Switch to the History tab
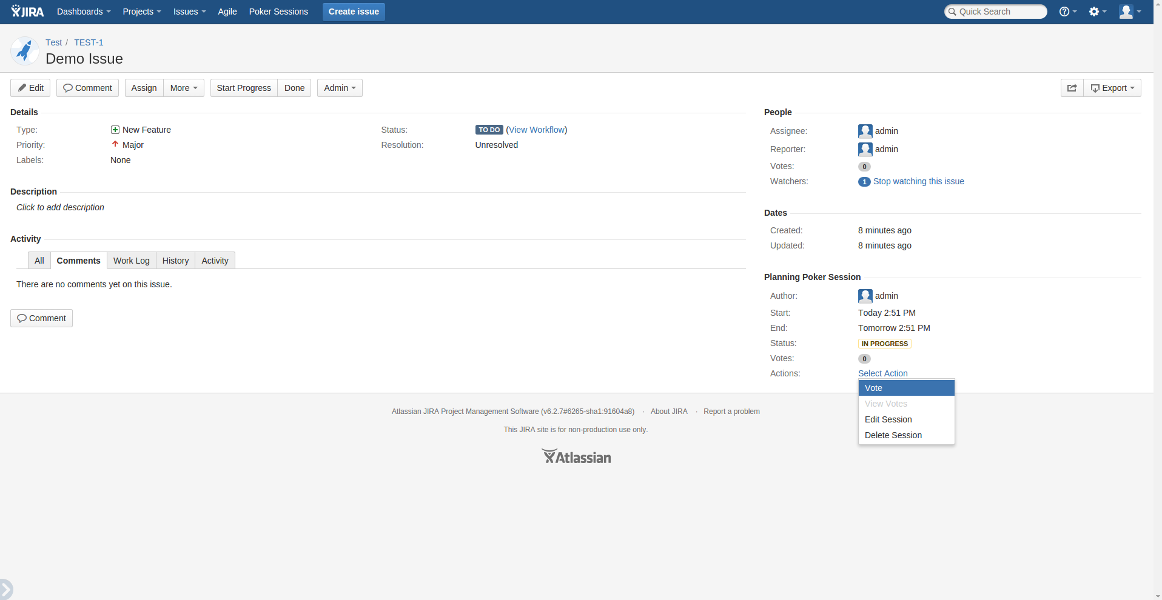Viewport: 1162px width, 600px height. (x=176, y=261)
